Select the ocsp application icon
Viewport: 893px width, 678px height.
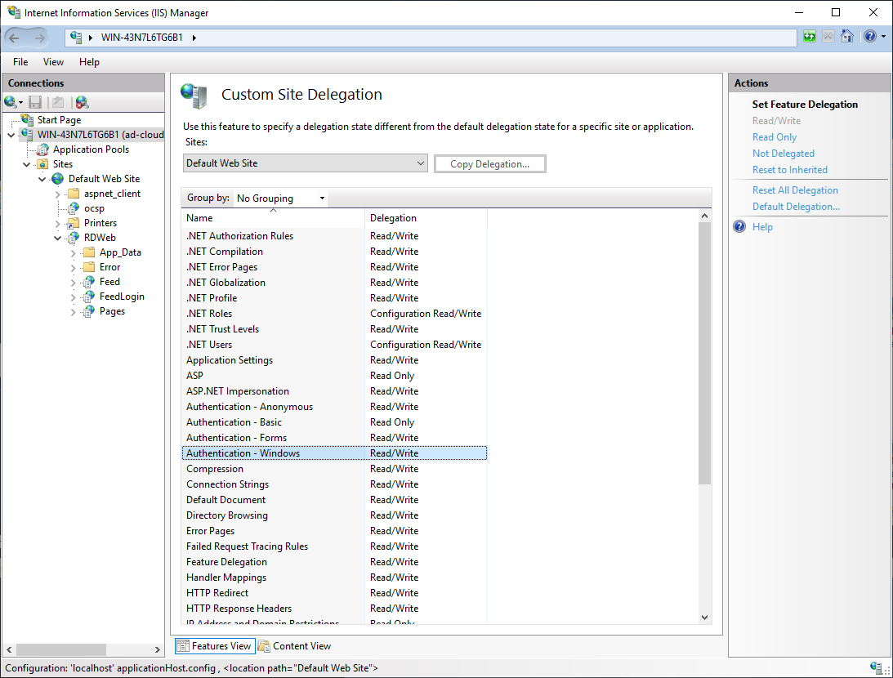pyautogui.click(x=74, y=208)
